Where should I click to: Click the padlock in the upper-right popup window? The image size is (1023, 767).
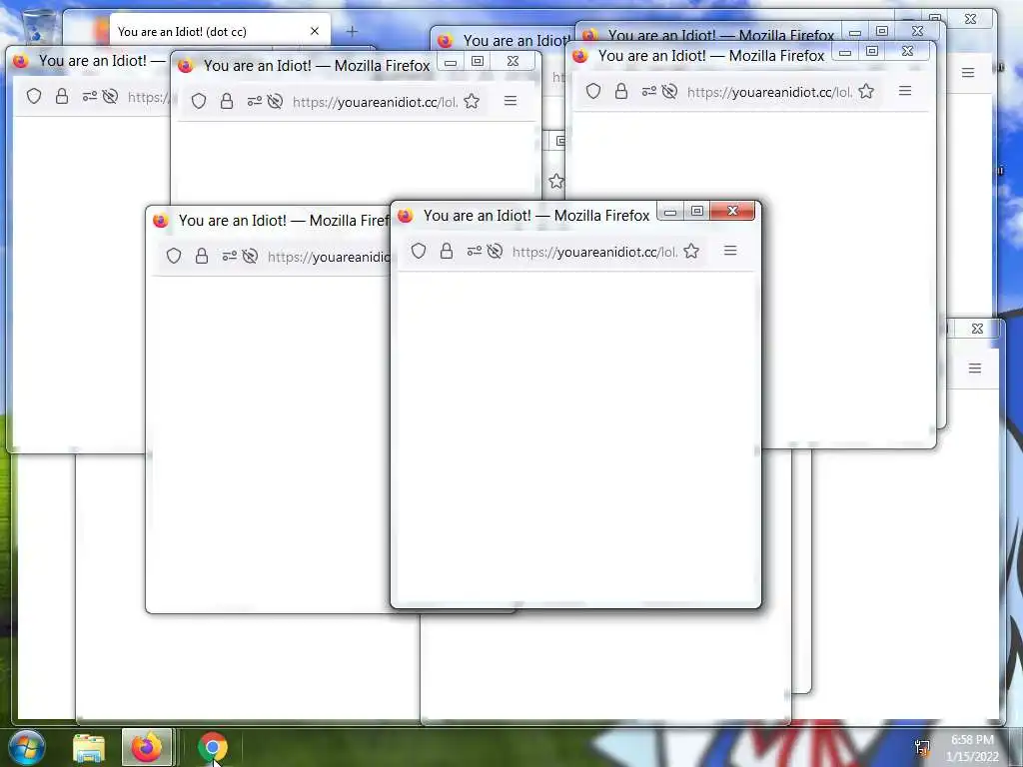pos(621,91)
